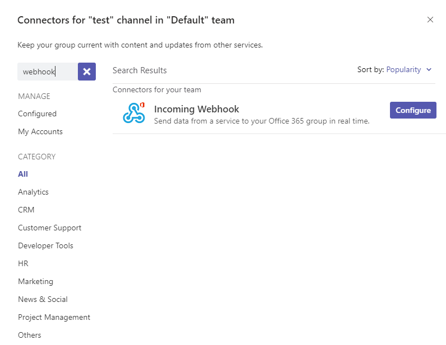
Task: Open the Sort by Popularity dropdown
Action: pos(408,70)
